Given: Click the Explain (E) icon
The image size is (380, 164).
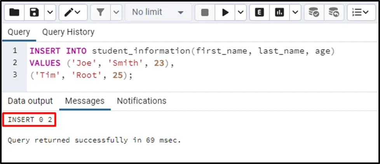Looking at the screenshot, I should click(259, 13).
